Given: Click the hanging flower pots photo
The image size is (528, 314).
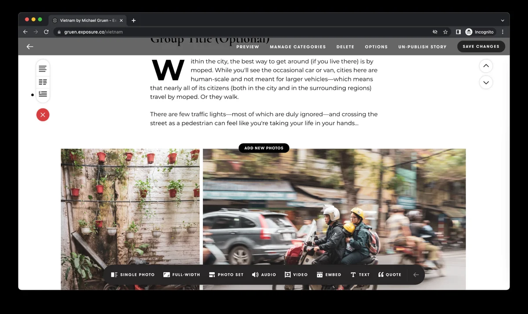Looking at the screenshot, I should pos(130,219).
